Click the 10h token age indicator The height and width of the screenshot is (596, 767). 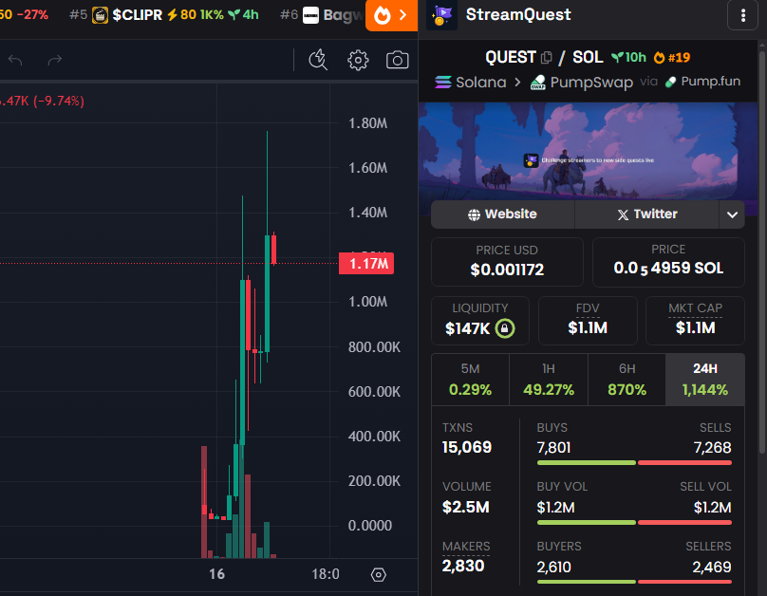[629, 58]
